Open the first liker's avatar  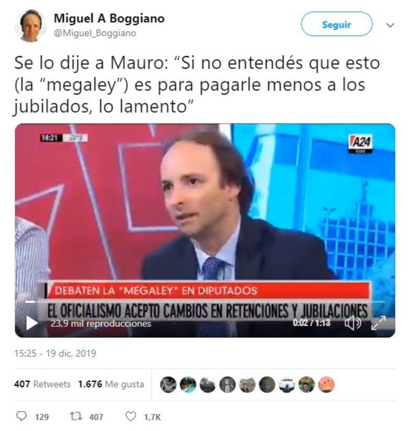point(168,384)
